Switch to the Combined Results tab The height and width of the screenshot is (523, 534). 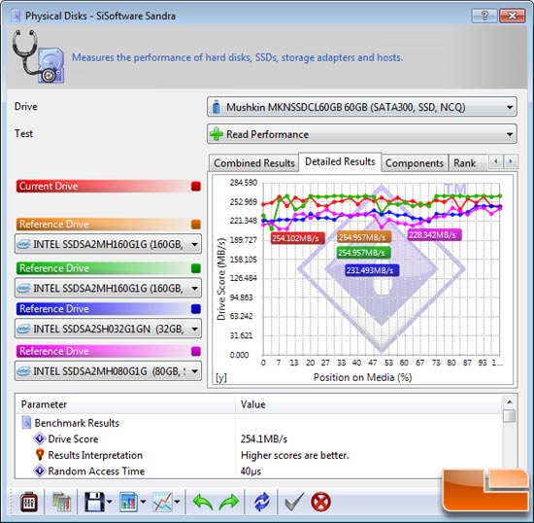pos(254,163)
